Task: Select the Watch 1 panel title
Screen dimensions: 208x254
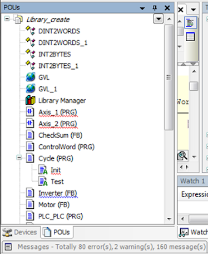Action: (x=192, y=181)
